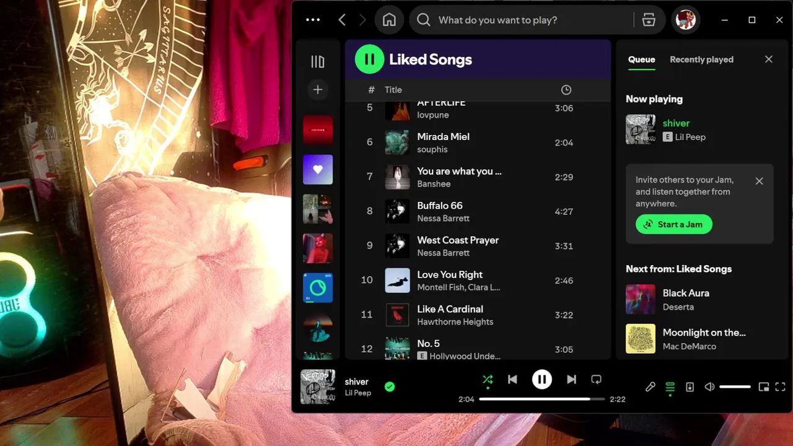Open Lil Peep artist in queue

pos(690,137)
